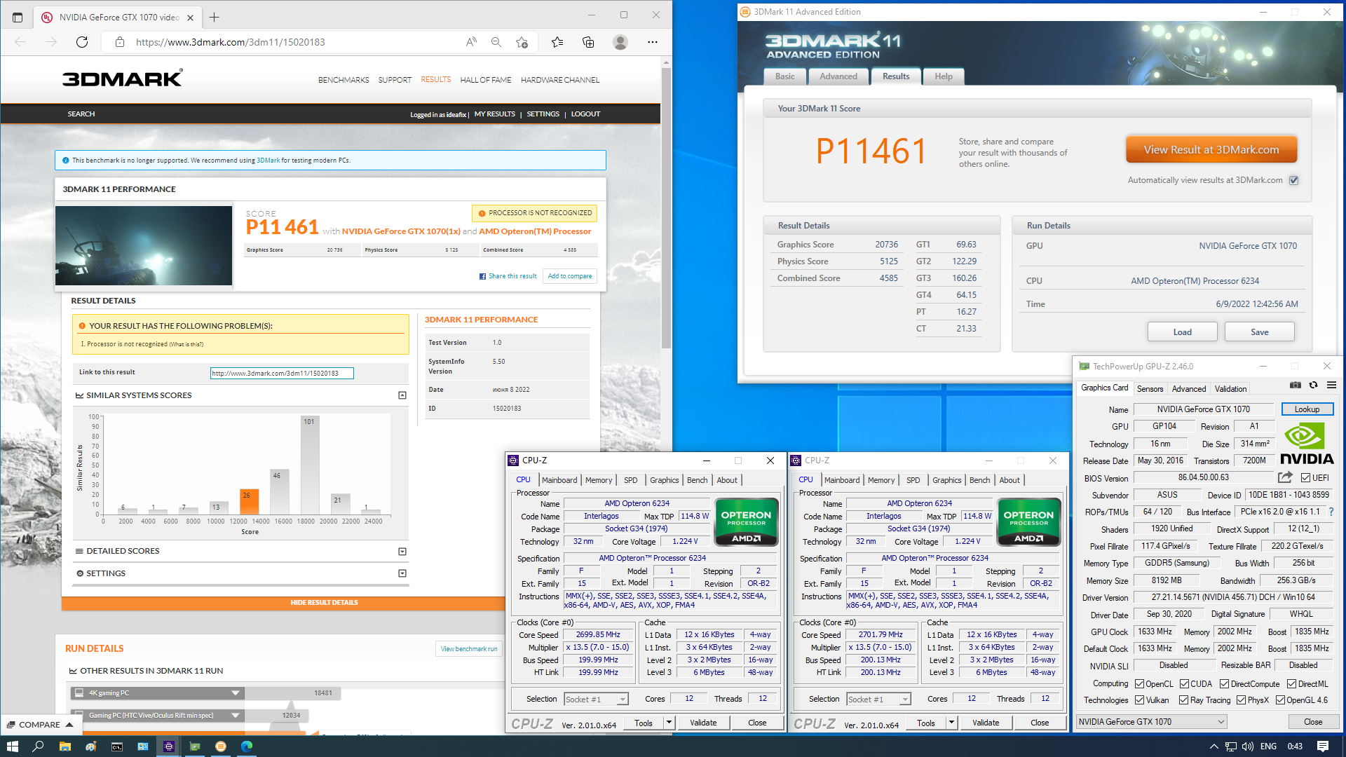Click the GPU-Z refresh icon

[1314, 385]
